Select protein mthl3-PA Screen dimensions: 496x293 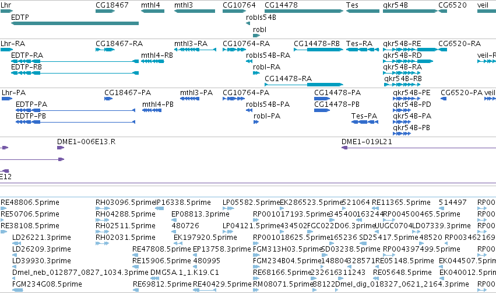click(x=196, y=92)
